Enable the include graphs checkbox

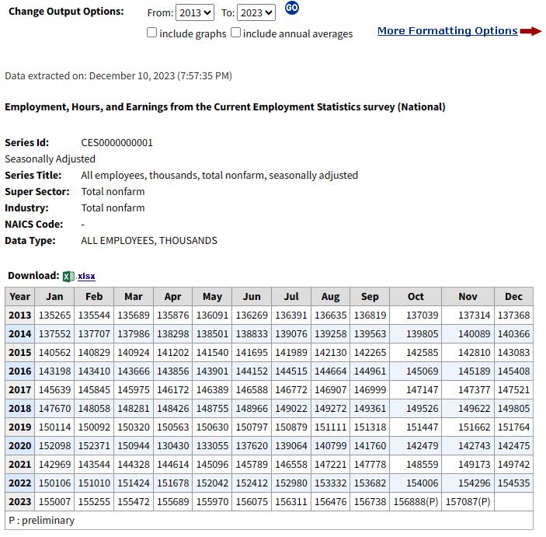(151, 33)
